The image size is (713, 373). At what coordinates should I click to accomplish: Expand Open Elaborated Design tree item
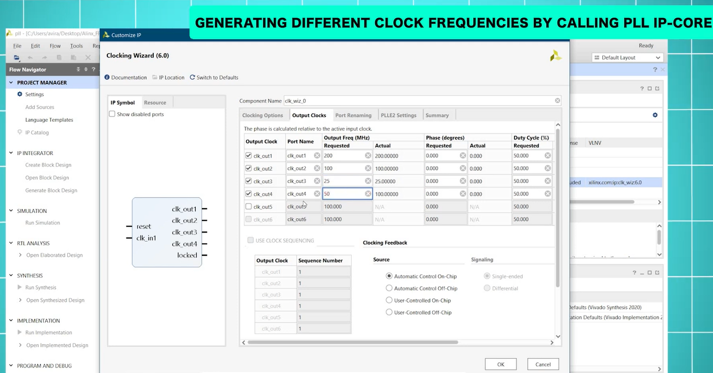20,255
